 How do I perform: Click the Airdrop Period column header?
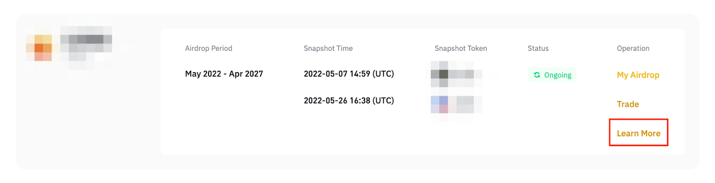(208, 49)
